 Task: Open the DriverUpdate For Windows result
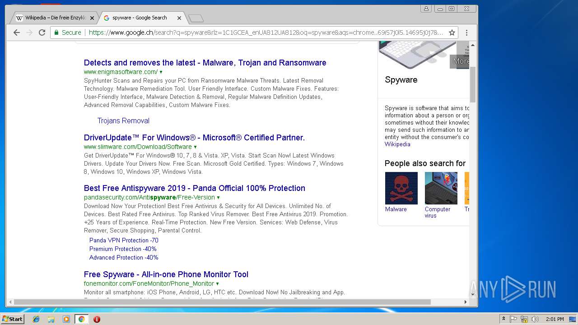[x=194, y=138]
